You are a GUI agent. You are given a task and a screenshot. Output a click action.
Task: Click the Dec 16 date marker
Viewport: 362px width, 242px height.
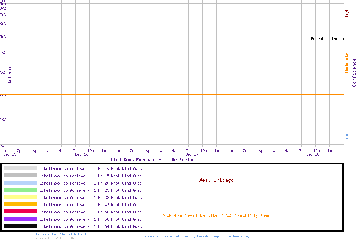(81, 155)
